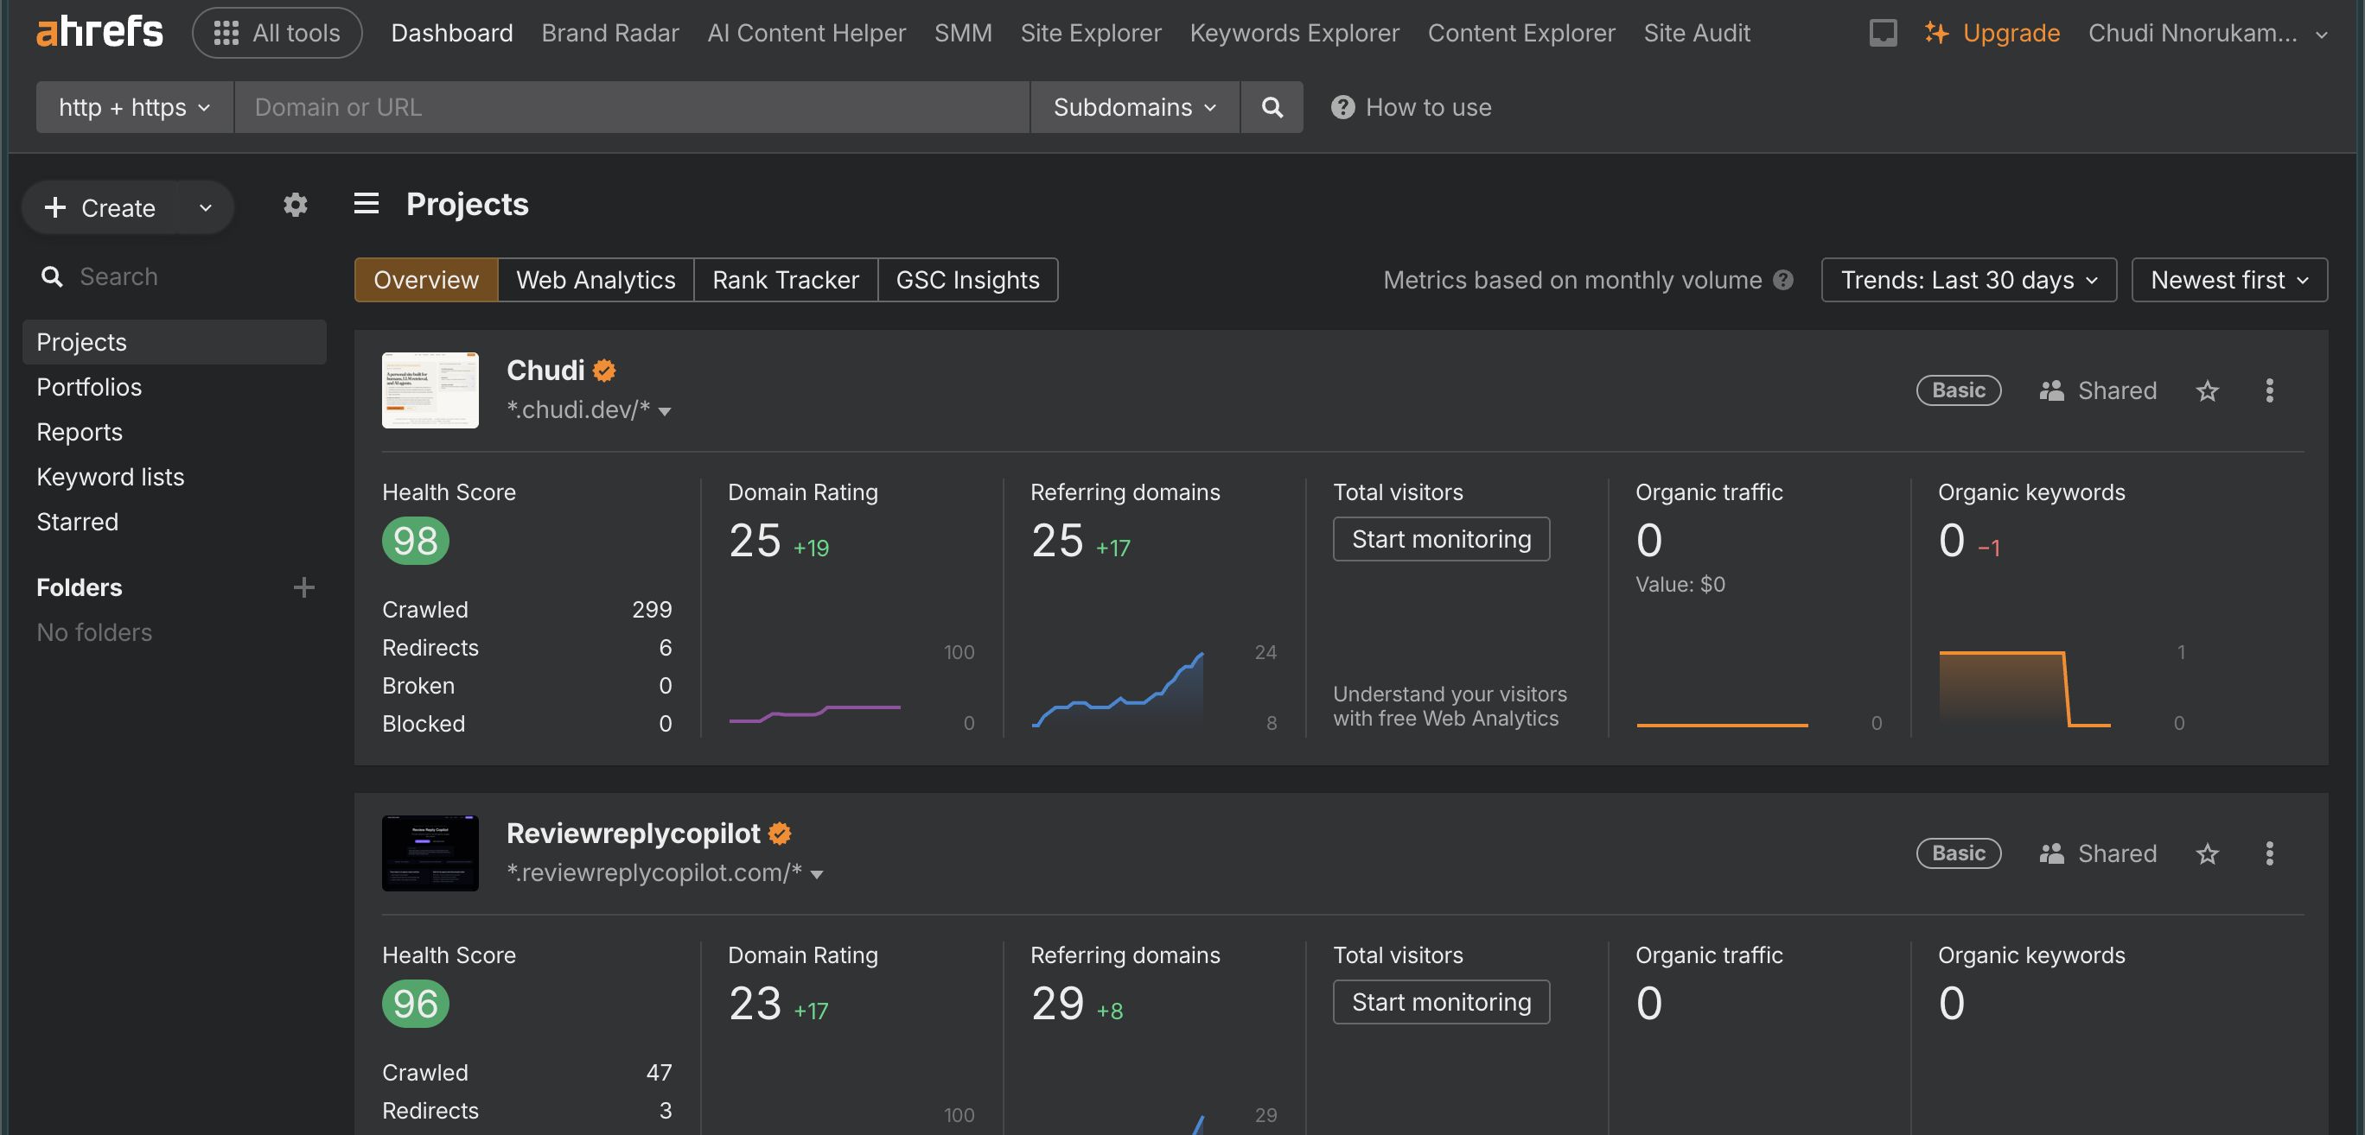Open Reports in the sidebar
The image size is (2365, 1135).
[x=79, y=432]
